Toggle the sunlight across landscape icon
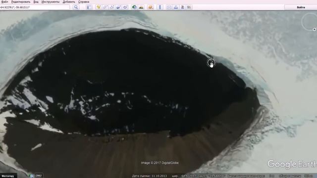The height and width of the screenshot is (178, 317). (x=141, y=7)
